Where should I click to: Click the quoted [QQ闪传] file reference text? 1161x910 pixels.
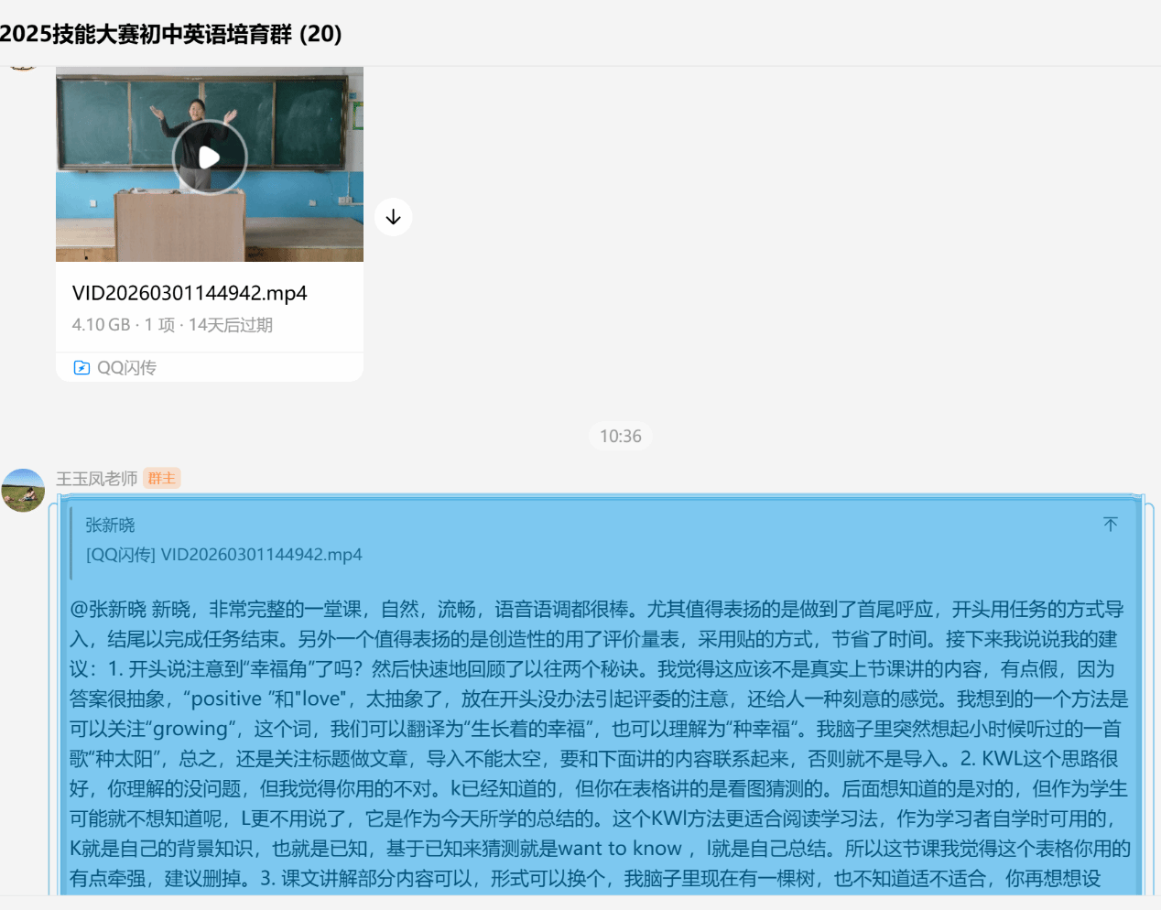pos(224,554)
